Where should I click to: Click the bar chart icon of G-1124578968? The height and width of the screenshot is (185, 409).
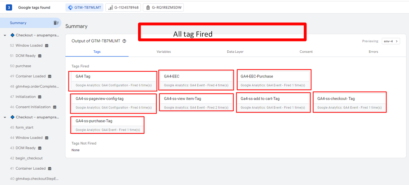click(x=111, y=7)
